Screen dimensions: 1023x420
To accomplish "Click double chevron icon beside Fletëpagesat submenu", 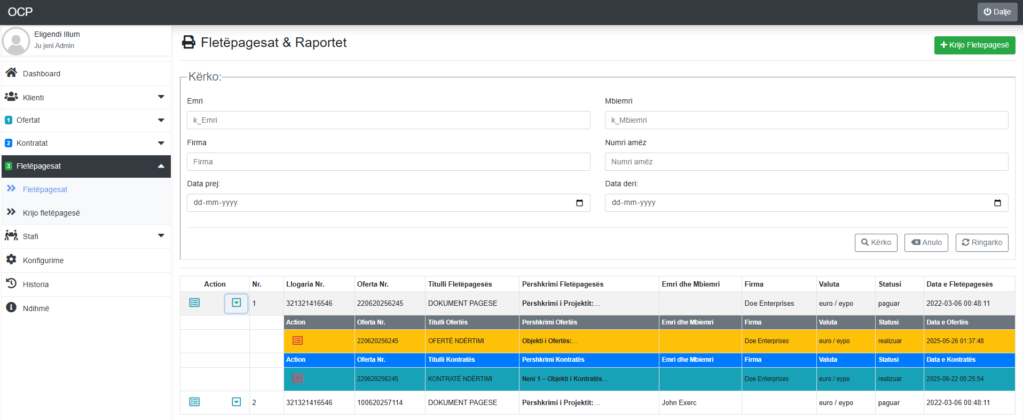I will 11,188.
